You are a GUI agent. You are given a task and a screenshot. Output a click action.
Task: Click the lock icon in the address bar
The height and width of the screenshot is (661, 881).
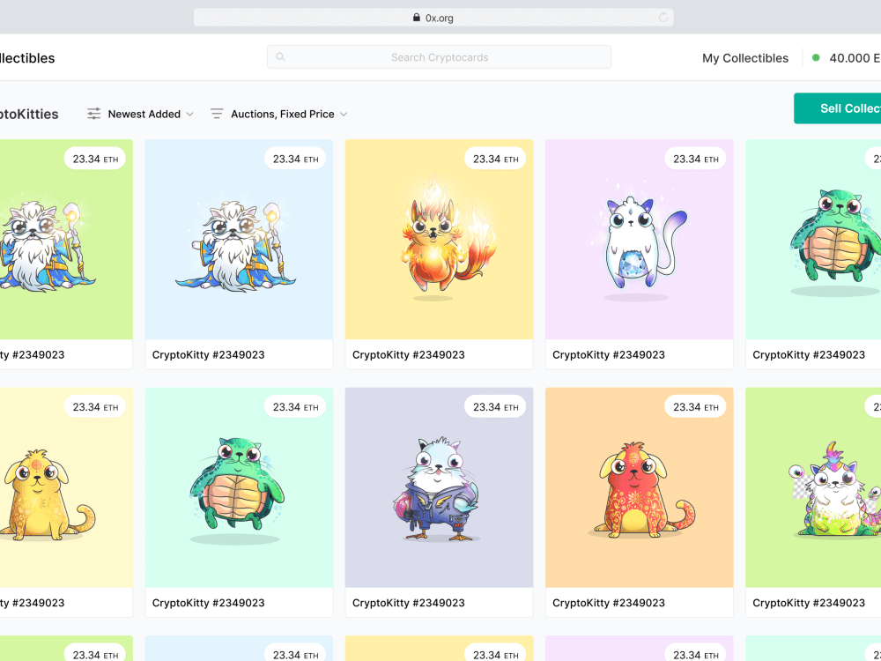coord(417,18)
